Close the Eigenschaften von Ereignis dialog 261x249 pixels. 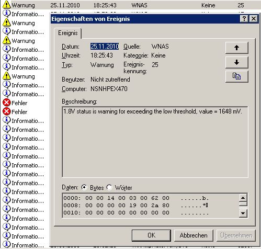(x=254, y=18)
